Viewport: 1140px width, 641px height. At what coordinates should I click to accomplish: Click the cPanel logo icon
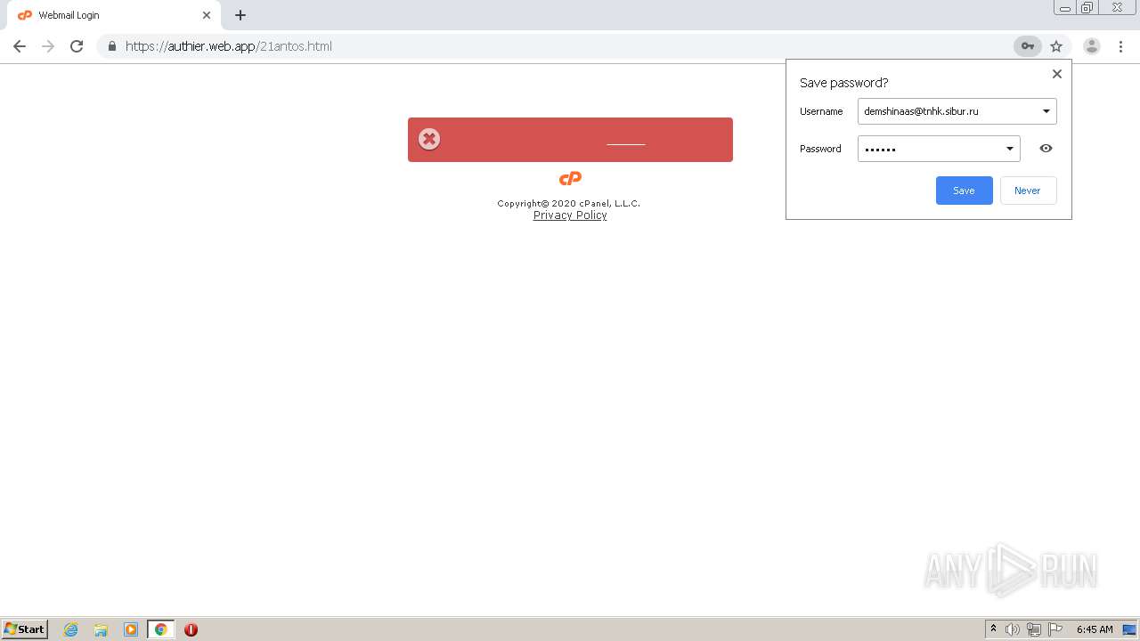coord(570,179)
